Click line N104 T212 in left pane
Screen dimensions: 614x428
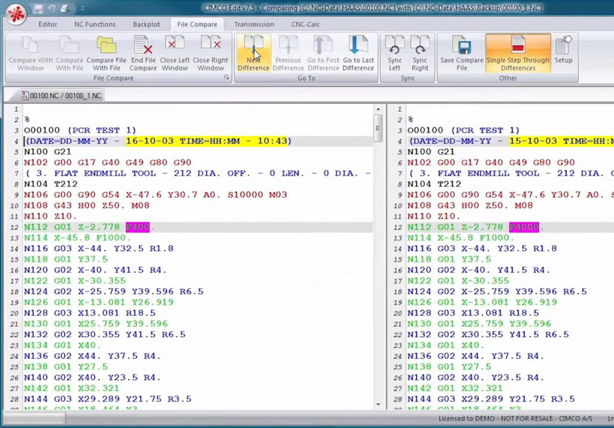(51, 184)
